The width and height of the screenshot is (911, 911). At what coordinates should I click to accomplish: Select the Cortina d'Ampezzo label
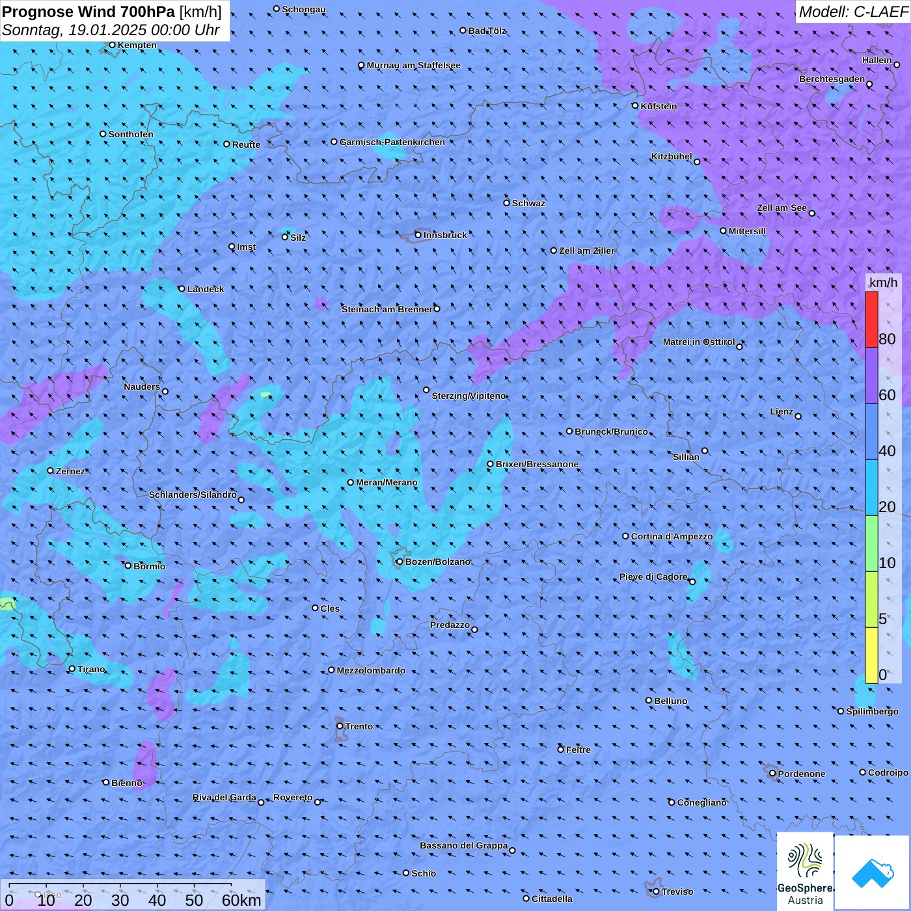tap(672, 536)
